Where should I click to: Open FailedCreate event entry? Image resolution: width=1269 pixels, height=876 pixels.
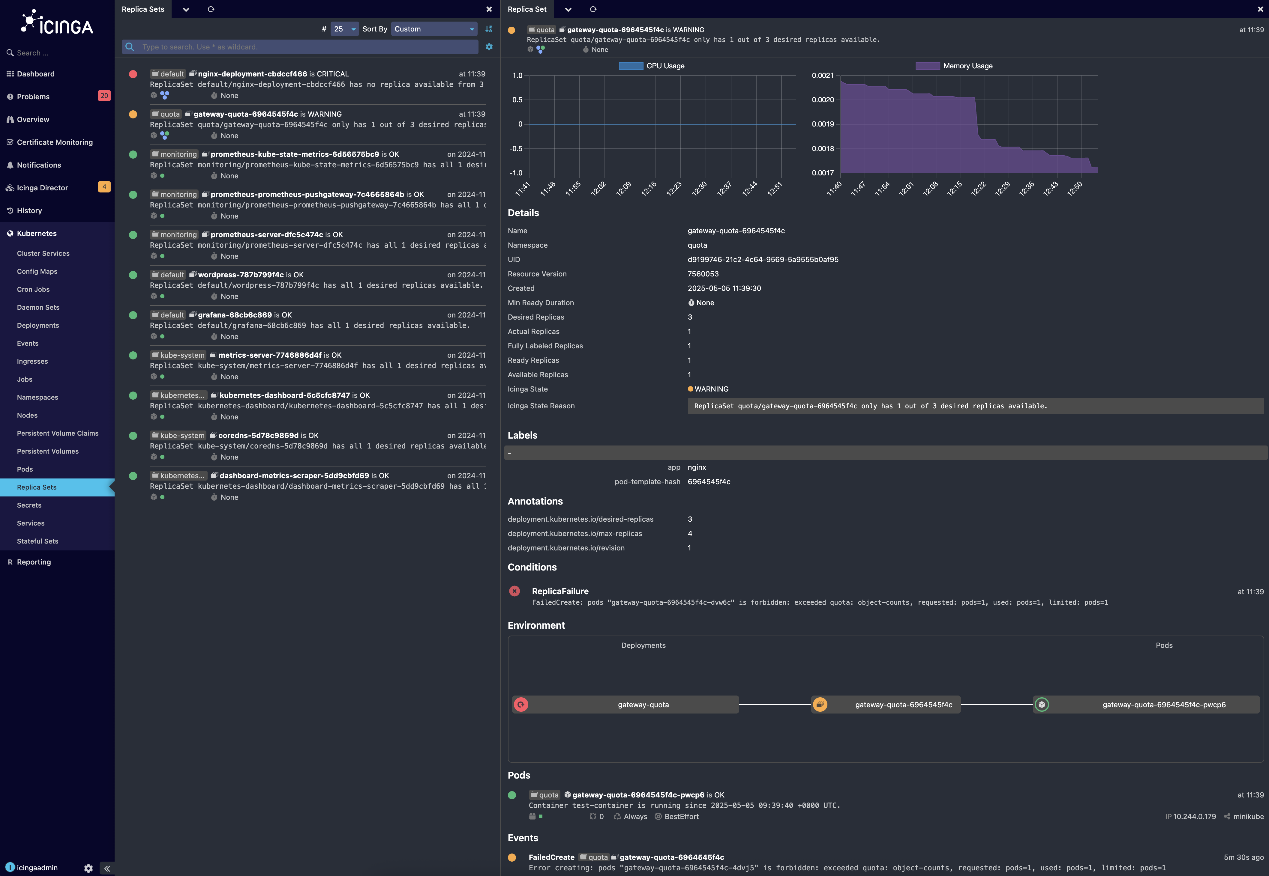point(551,857)
